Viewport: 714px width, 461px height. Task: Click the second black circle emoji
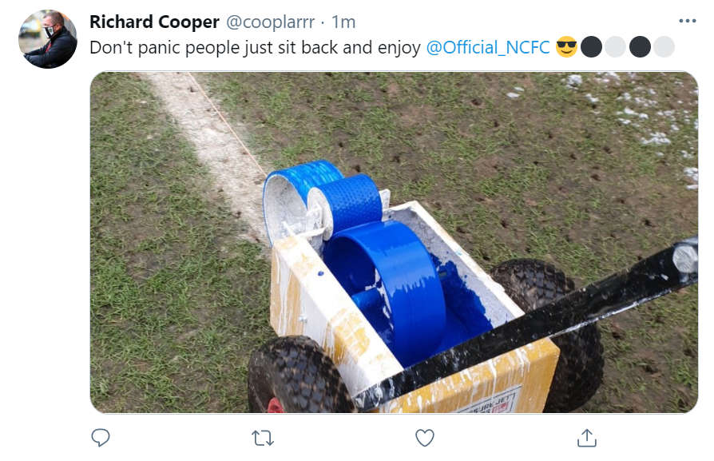[x=639, y=47]
